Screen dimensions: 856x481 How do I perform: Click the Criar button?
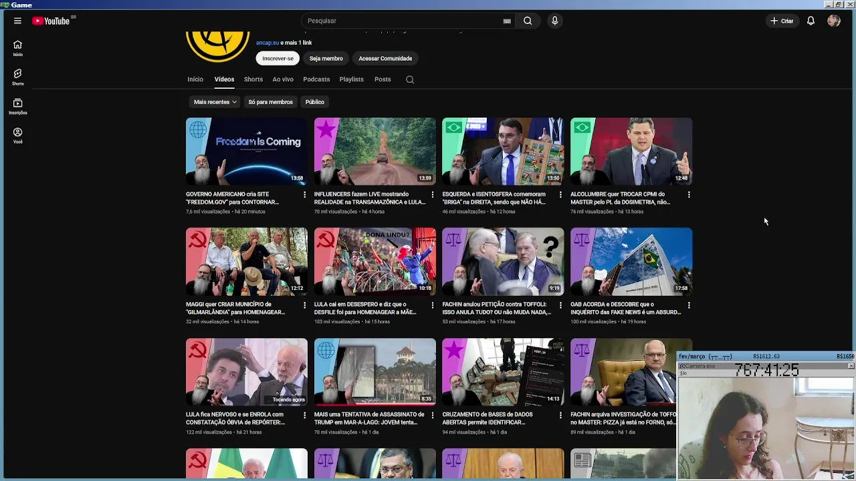pos(781,21)
